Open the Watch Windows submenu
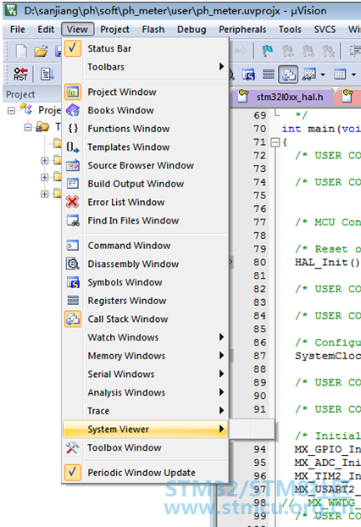Screen dimensions: 361x527 coord(146,337)
